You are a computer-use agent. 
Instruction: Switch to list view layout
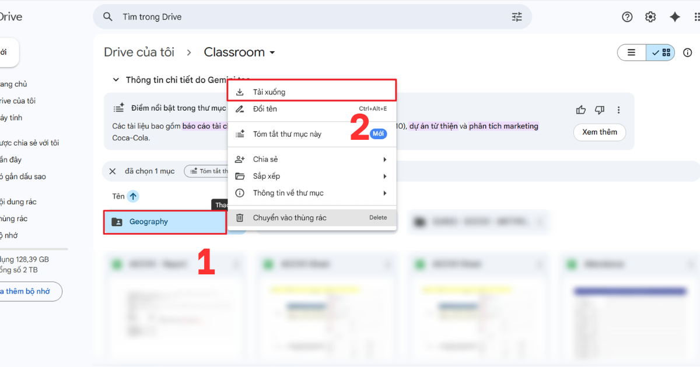pyautogui.click(x=631, y=52)
